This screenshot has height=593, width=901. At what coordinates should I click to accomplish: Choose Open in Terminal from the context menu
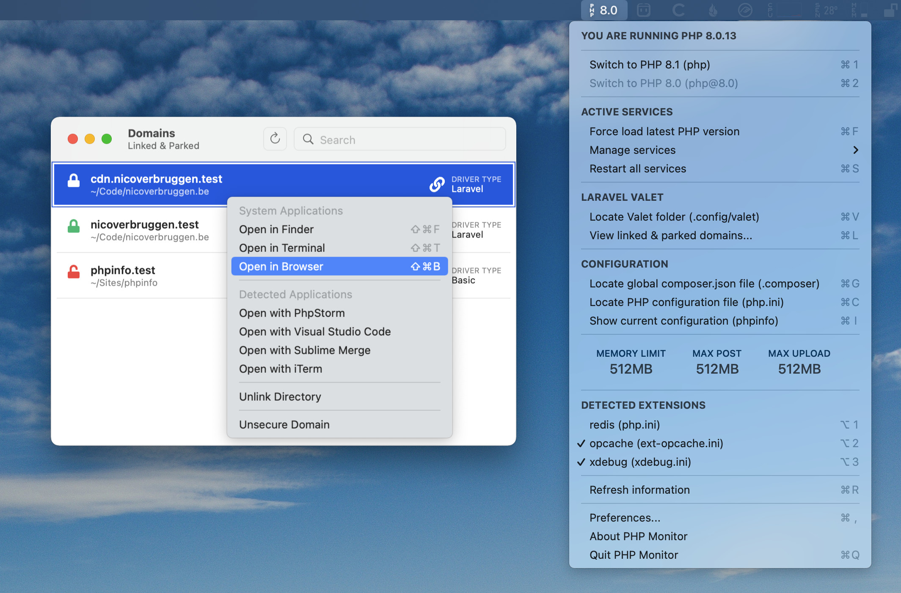339,248
